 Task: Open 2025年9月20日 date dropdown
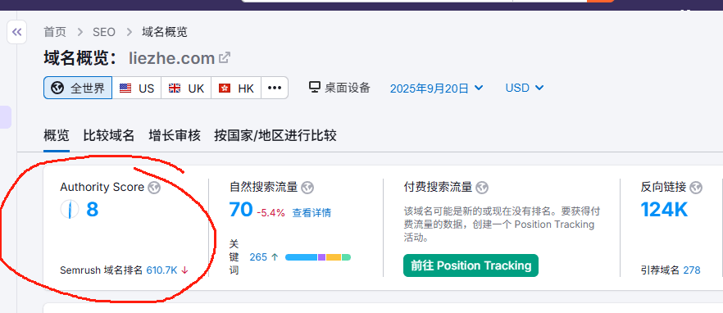pyautogui.click(x=436, y=88)
